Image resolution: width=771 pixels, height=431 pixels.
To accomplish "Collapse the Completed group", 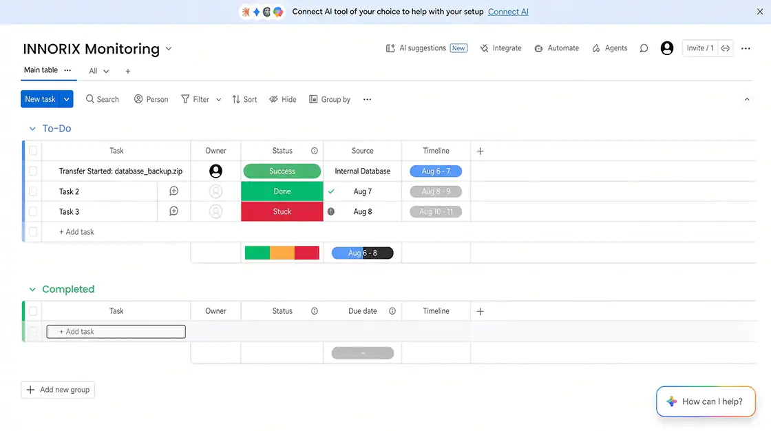I will point(32,289).
